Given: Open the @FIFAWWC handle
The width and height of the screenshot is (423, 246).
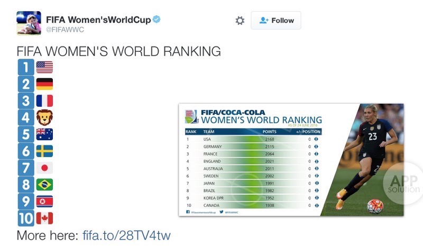Looking at the screenshot, I should [x=66, y=30].
